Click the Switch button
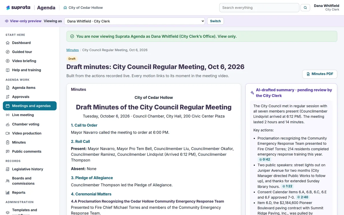The width and height of the screenshot is (344, 215). click(215, 21)
